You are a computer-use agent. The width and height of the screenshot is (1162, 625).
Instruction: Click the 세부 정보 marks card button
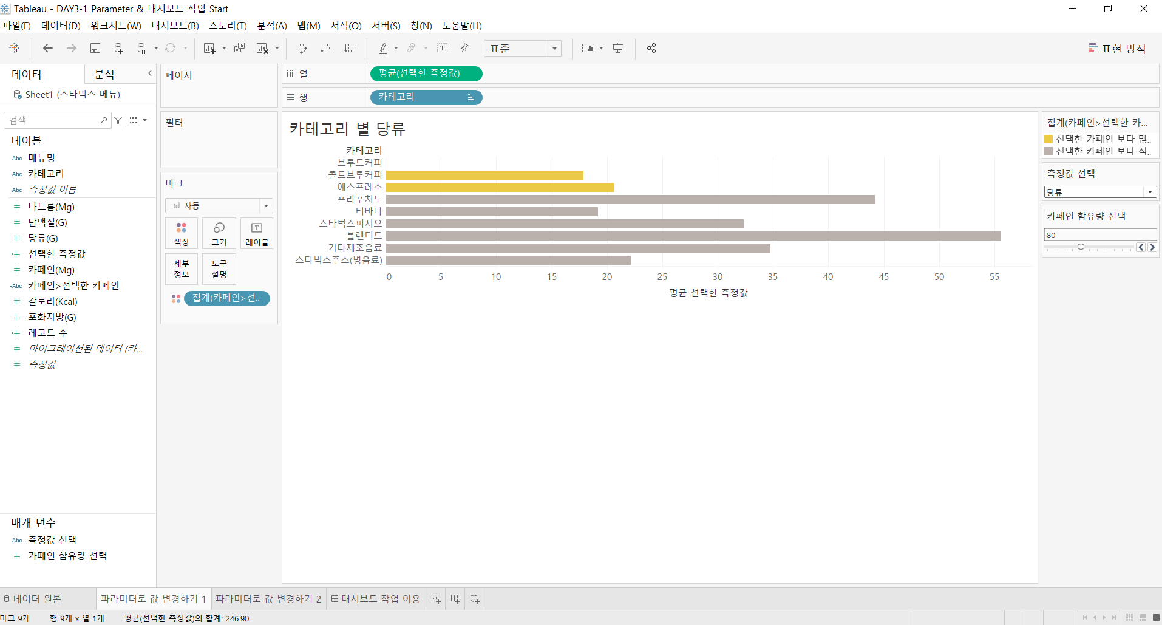coord(182,268)
